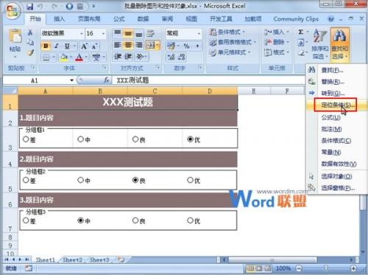Switch to Sheet3 worksheet tab
The width and height of the screenshot is (368, 275).
(99, 260)
